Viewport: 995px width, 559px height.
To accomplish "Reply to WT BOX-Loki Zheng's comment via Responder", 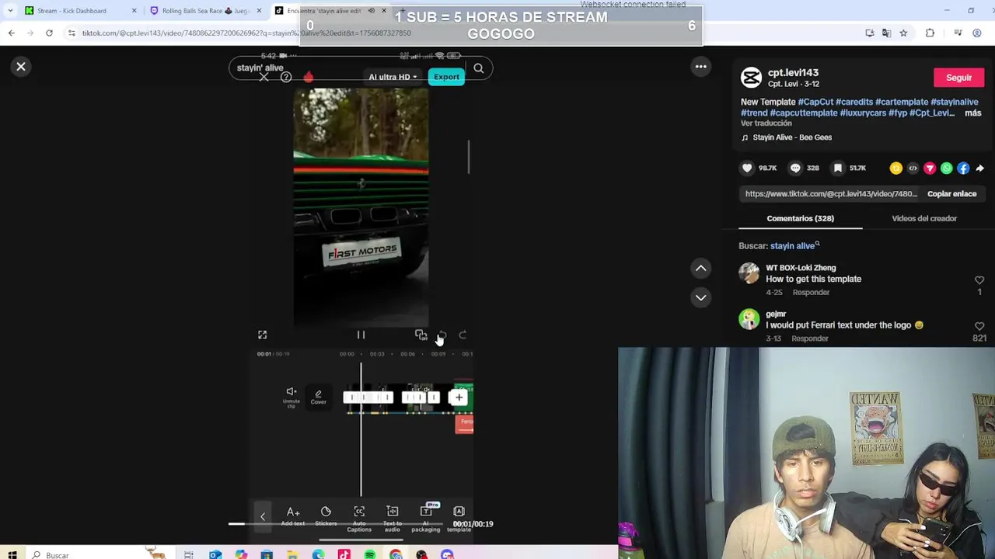I will click(x=811, y=293).
